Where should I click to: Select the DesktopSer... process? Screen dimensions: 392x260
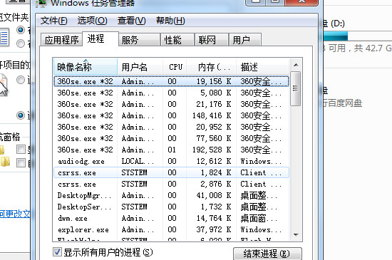(x=171, y=207)
